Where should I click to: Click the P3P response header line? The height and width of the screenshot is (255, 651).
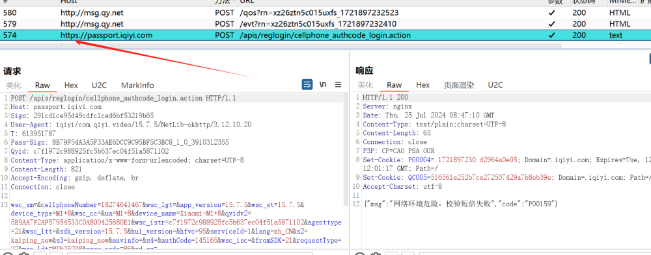(x=398, y=151)
